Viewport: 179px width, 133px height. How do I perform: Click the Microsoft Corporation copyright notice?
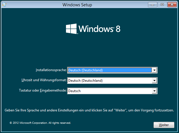pos(40,123)
